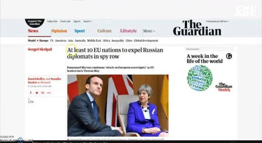The height and width of the screenshot is (143, 262).
Task: Open the More sections dropdown
Action: (149, 31)
